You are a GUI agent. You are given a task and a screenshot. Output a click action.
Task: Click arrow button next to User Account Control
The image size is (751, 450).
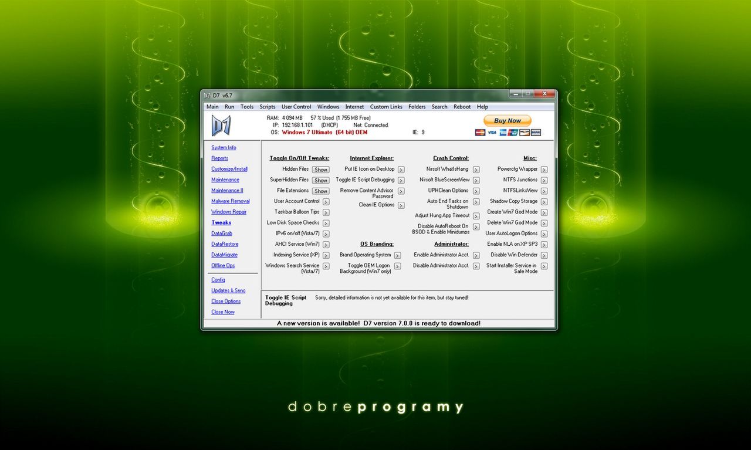(x=326, y=202)
